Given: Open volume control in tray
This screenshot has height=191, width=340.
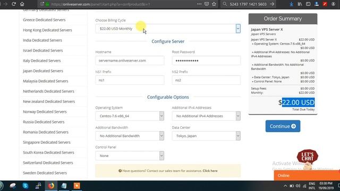Looking at the screenshot, I should click(298, 186).
